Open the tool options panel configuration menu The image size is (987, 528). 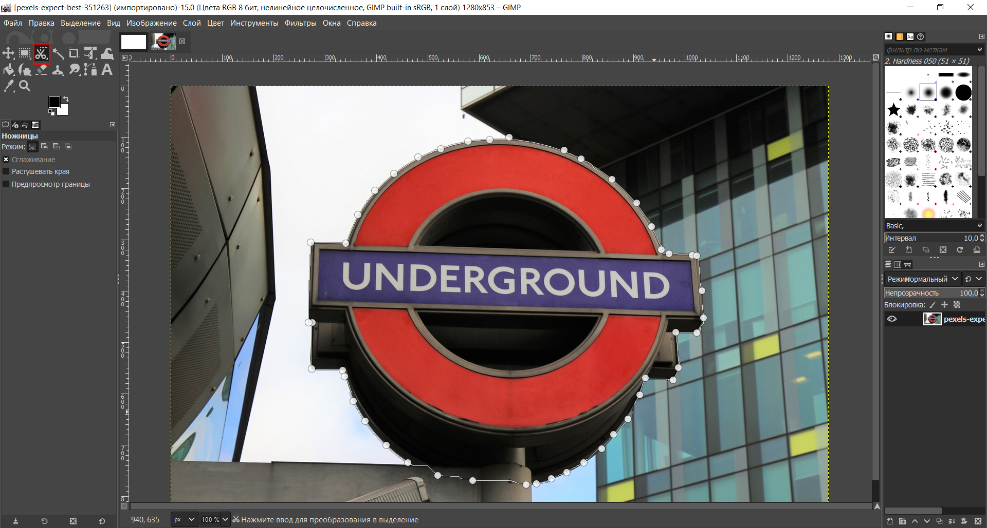coord(113,125)
